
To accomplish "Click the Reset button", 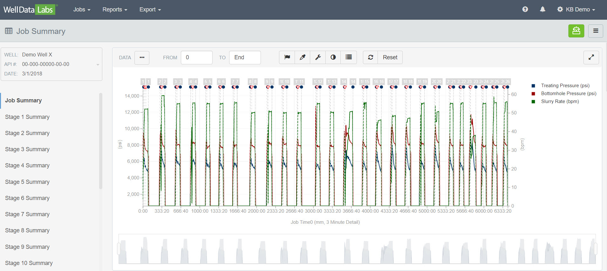I will 390,57.
